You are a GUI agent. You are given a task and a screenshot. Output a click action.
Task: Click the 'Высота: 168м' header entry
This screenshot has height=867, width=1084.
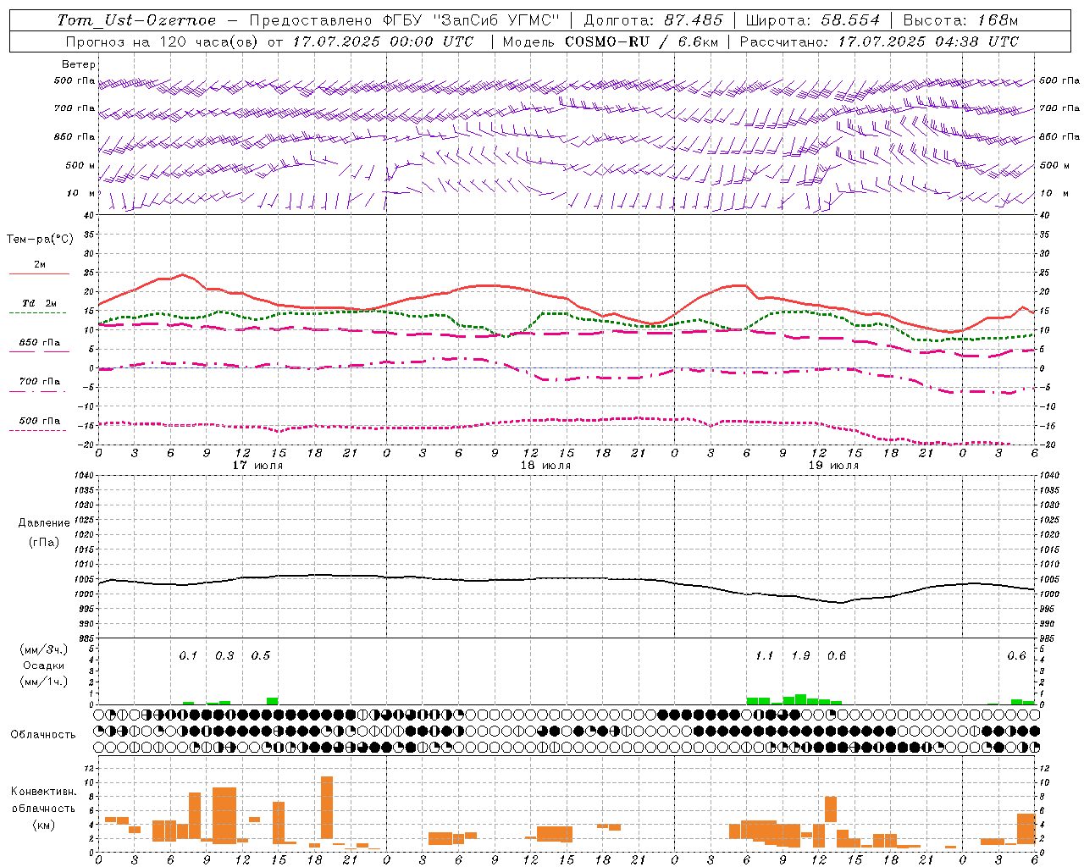pyautogui.click(x=960, y=20)
